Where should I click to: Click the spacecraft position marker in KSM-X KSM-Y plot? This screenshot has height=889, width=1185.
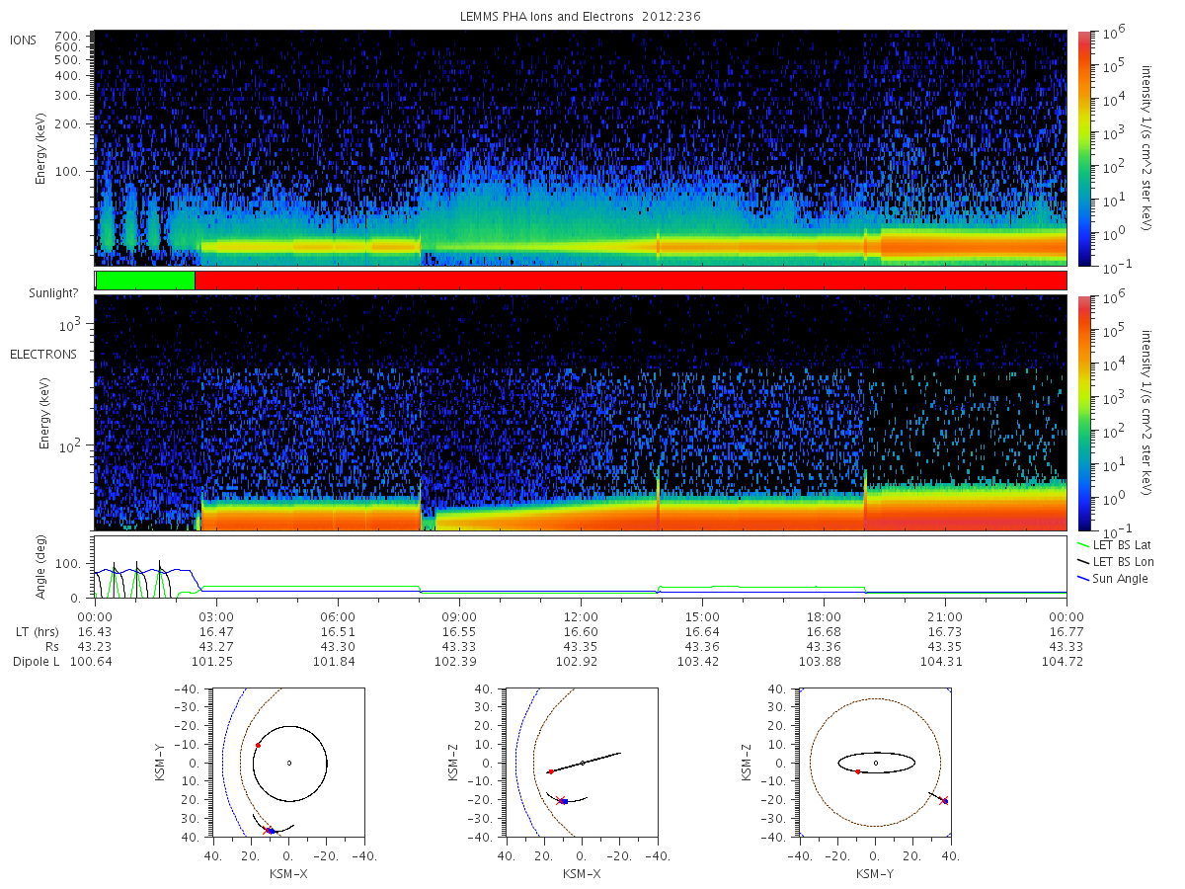271,831
